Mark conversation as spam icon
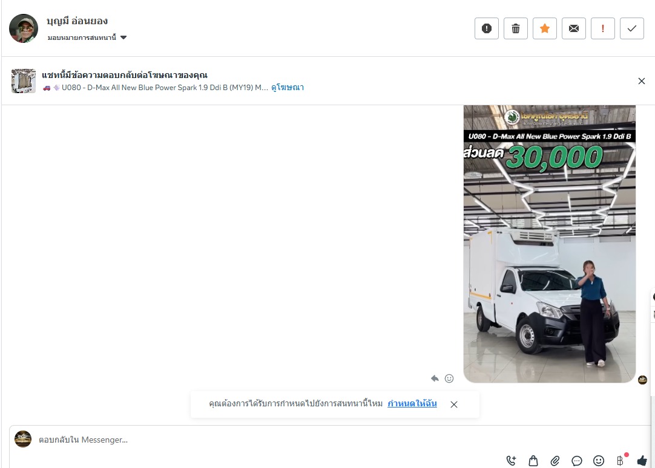The image size is (655, 468). click(486, 28)
